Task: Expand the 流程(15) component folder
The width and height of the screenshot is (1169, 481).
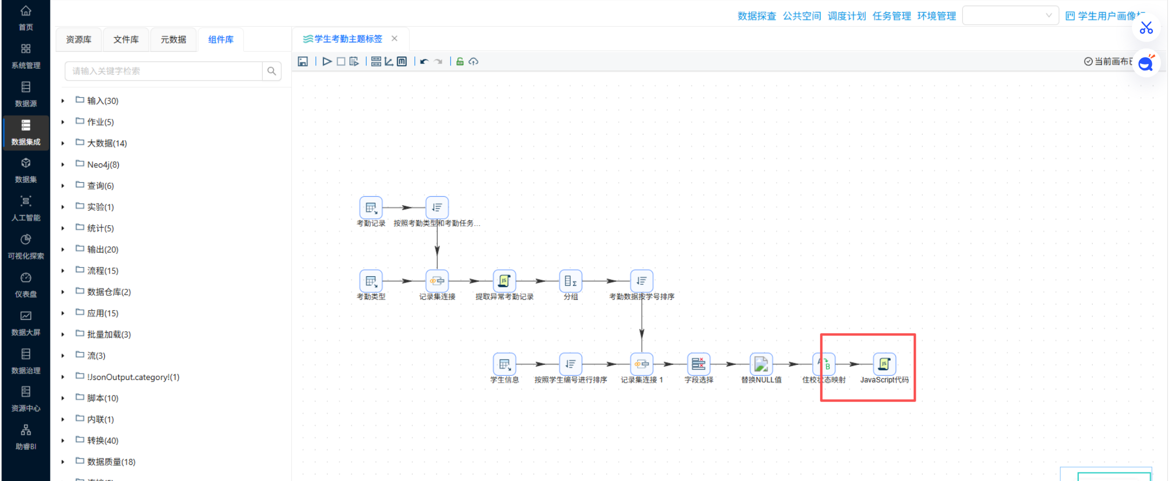Action: click(63, 271)
